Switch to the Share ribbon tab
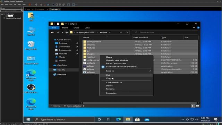The width and height of the screenshot is (222, 125). pyautogui.click(x=76, y=28)
